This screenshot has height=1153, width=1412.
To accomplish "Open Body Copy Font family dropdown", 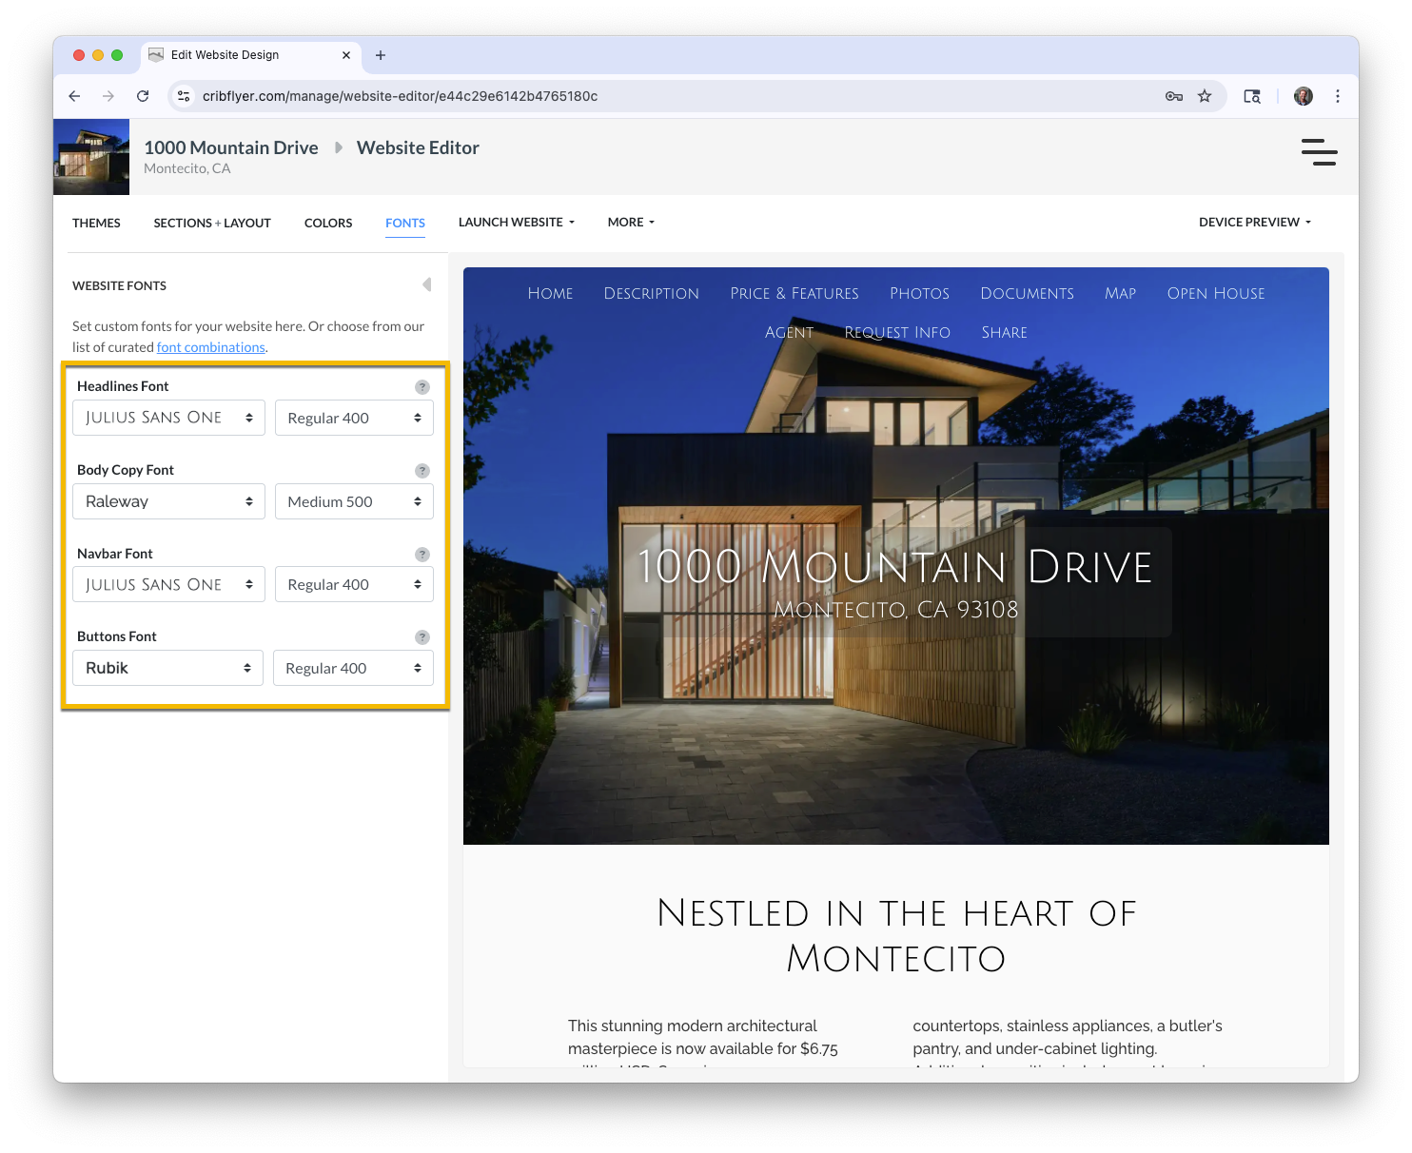I will (168, 501).
